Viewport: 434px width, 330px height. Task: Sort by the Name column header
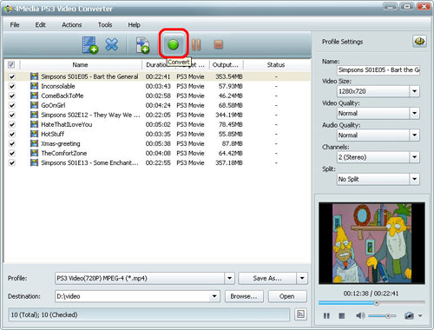pos(81,65)
